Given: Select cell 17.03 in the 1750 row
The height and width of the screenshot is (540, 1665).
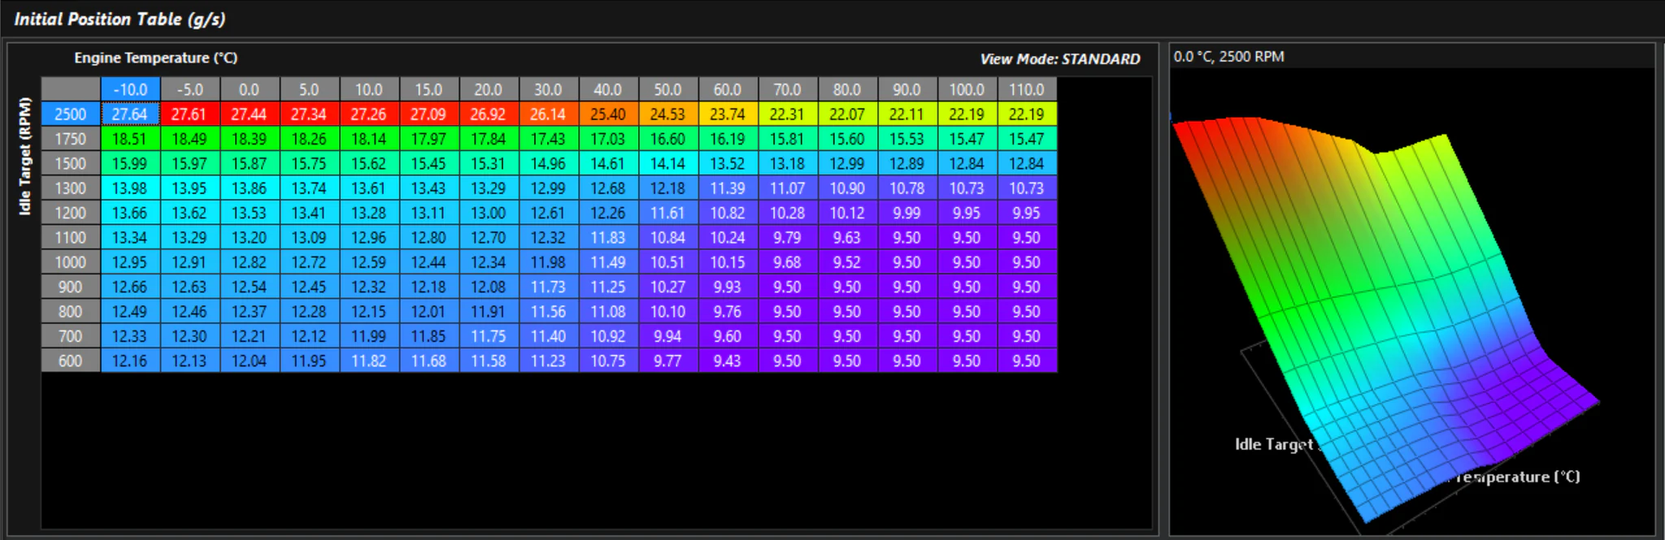Looking at the screenshot, I should [x=608, y=139].
